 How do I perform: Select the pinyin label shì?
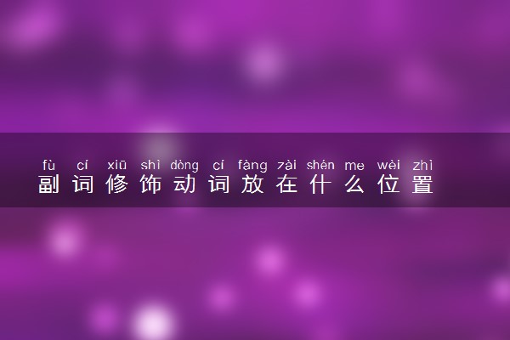pyautogui.click(x=150, y=165)
